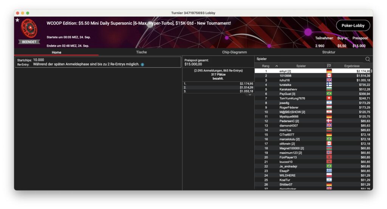Image resolution: width=387 pixels, height=209 pixels.
Task: Open the Chip-Diagramm tab
Action: (234, 52)
